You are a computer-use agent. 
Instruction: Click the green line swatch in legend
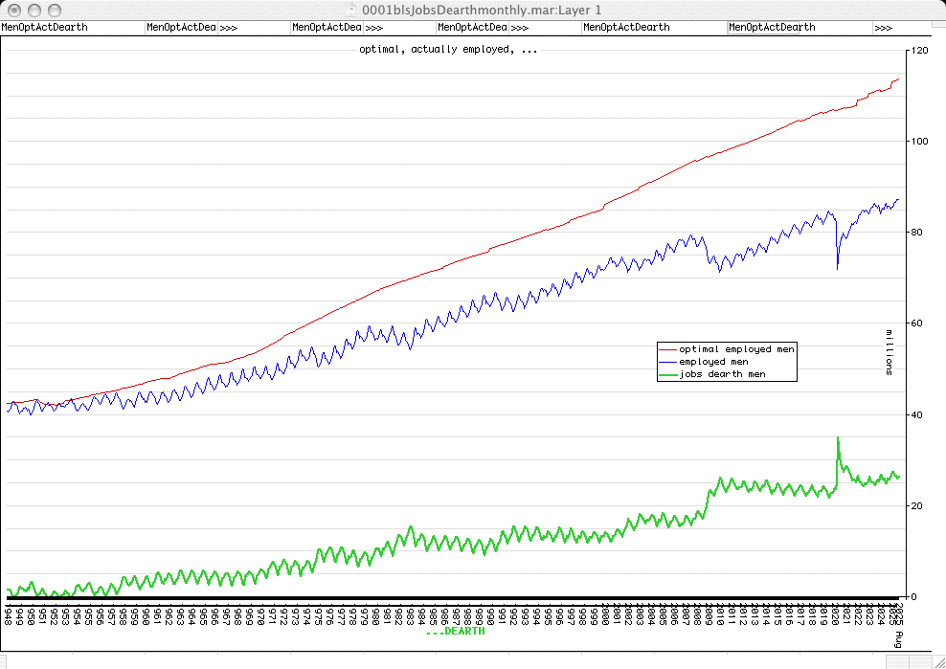point(667,374)
